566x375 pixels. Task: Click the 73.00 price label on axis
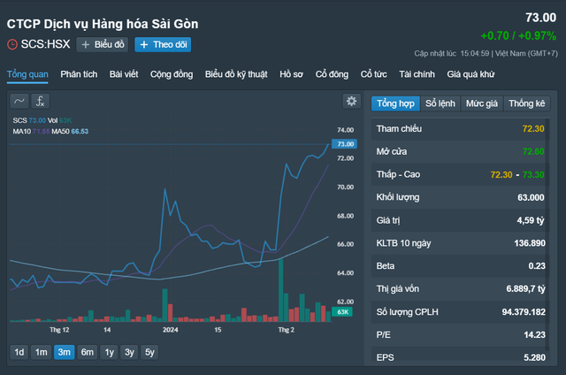pos(345,143)
